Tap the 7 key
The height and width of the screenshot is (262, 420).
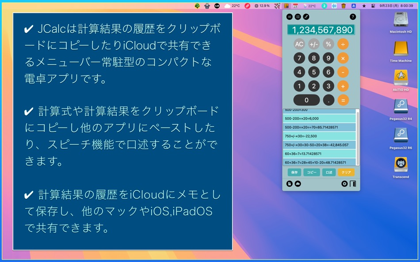(x=299, y=58)
